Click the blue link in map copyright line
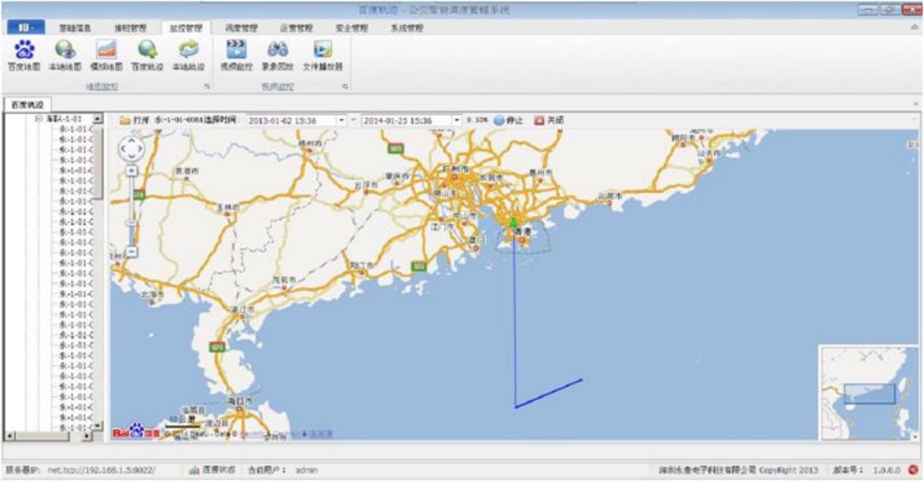924x481 pixels. (321, 435)
